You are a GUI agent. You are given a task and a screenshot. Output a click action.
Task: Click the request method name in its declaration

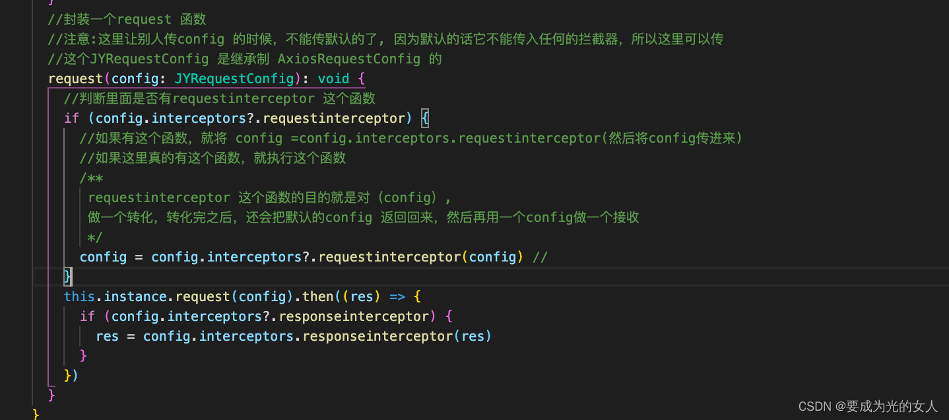[75, 79]
